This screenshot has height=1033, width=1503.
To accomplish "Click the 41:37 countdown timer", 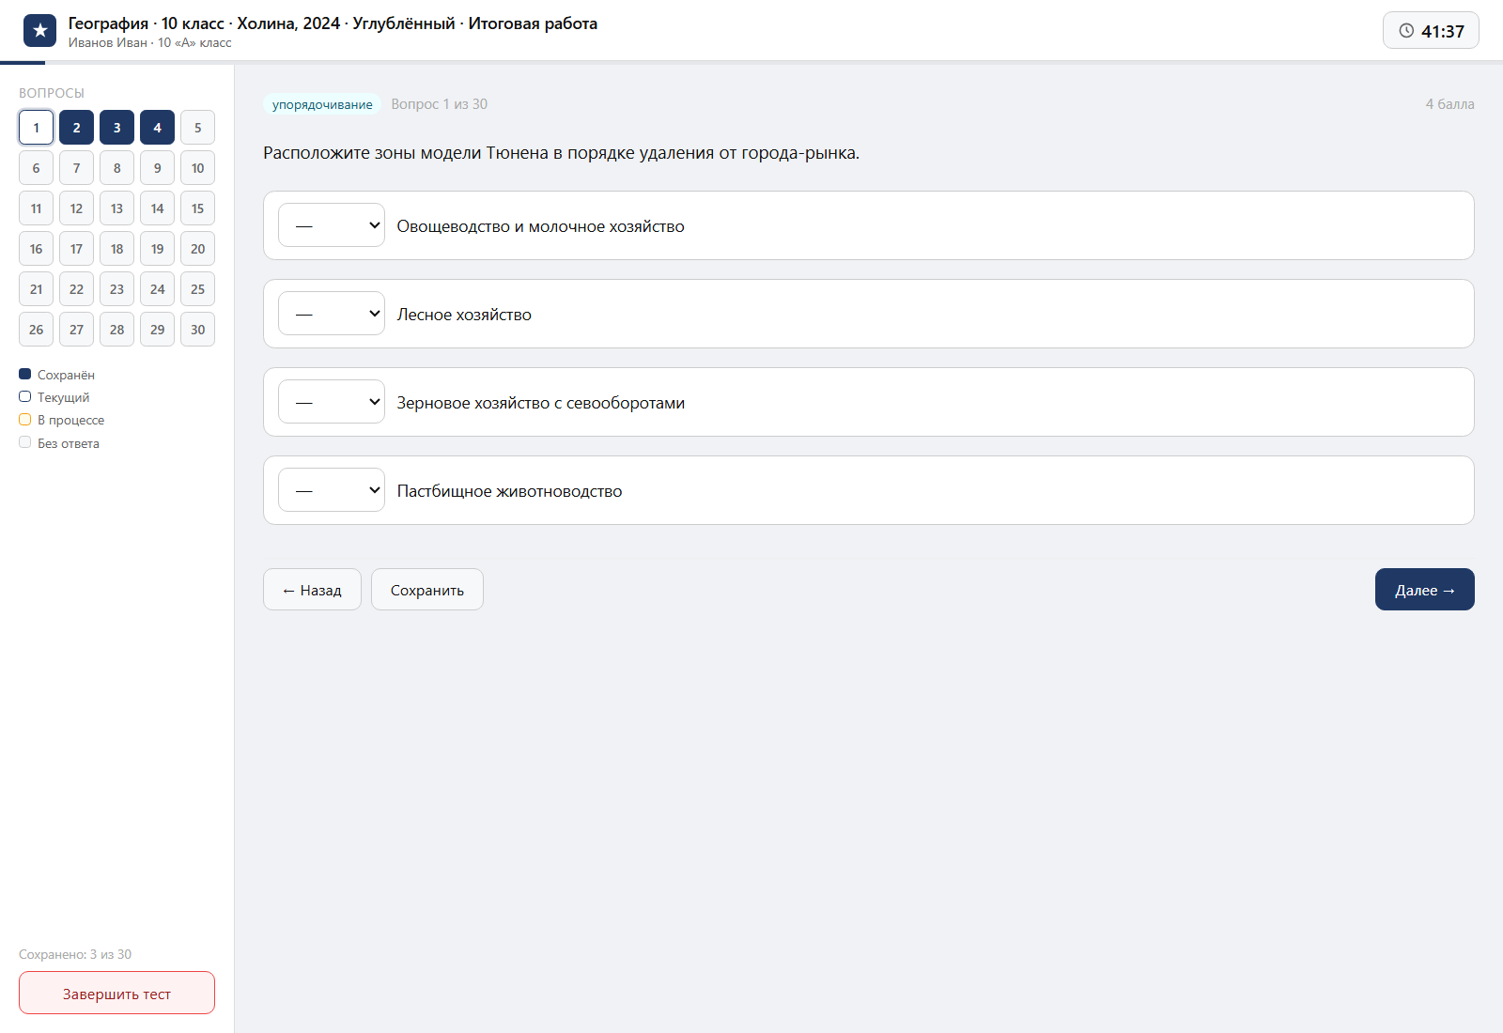I will 1431,30.
